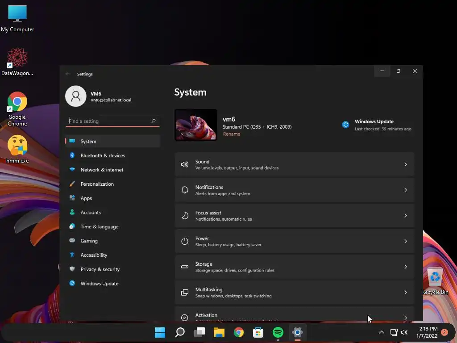Select the Google Chrome desktop shortcut
Viewport: 457px width, 343px height.
pyautogui.click(x=17, y=109)
